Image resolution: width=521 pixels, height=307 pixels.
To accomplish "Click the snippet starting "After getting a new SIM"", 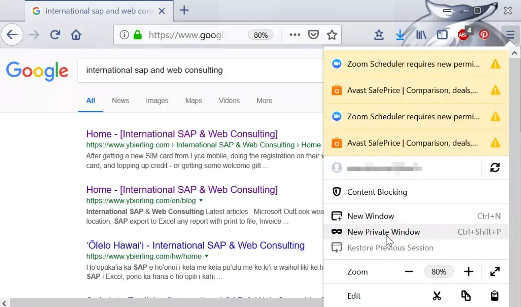I will 204,160.
